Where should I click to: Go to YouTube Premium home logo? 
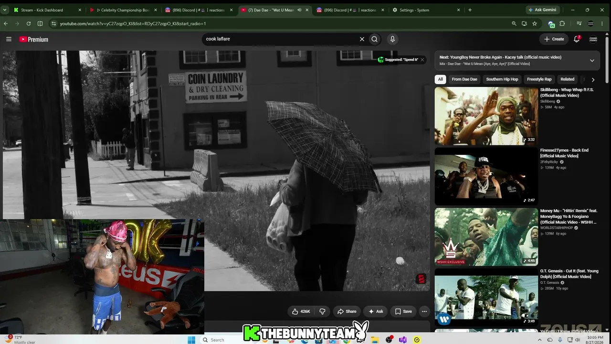[x=33, y=39]
